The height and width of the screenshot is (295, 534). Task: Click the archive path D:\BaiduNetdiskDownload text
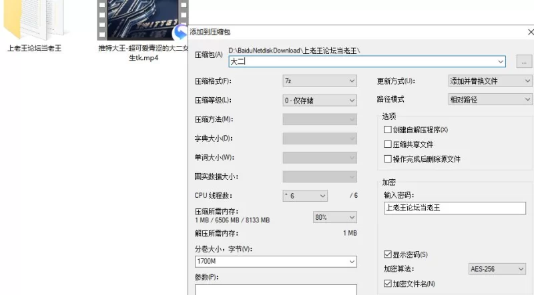pos(294,51)
